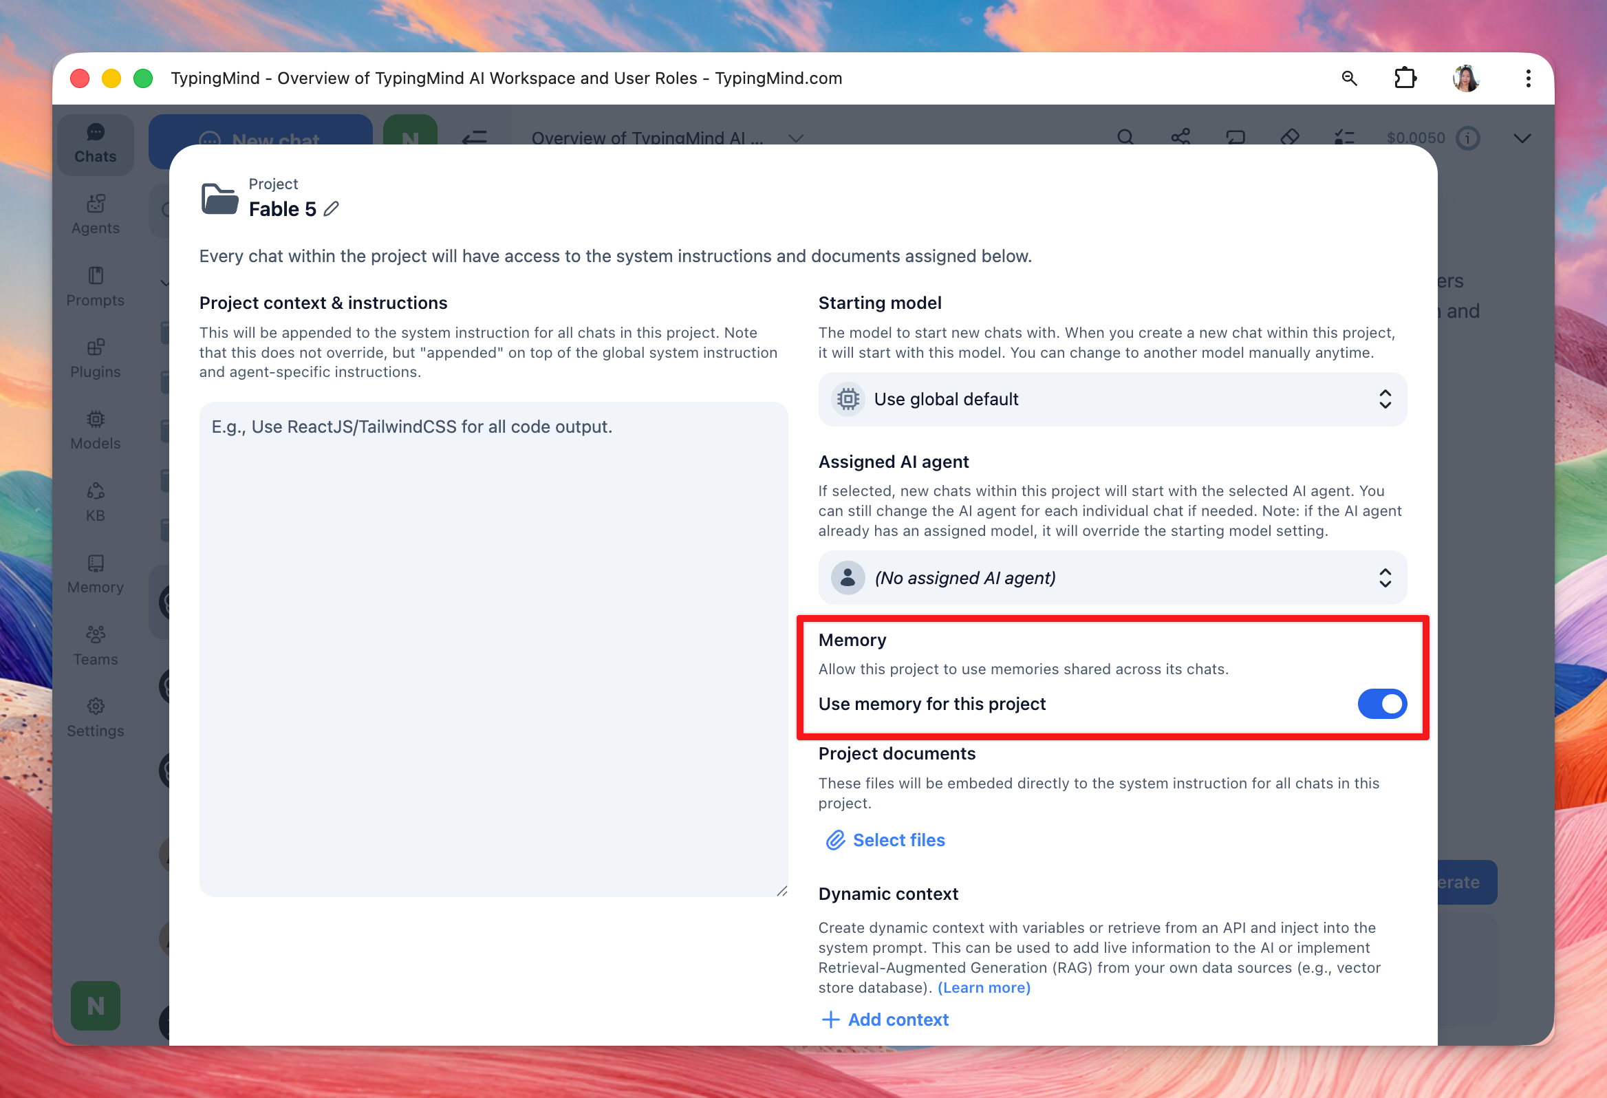Image resolution: width=1607 pixels, height=1098 pixels.
Task: Click the pencil icon to rename Fable 5
Action: pos(331,209)
